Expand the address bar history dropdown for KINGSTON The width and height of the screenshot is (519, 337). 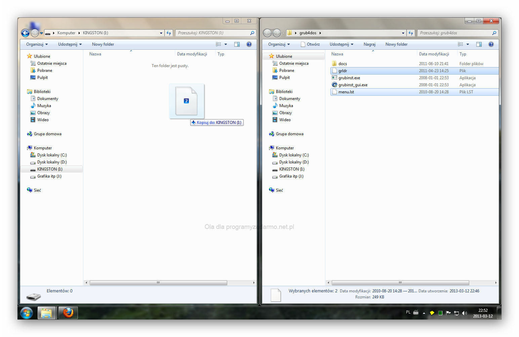coord(161,33)
